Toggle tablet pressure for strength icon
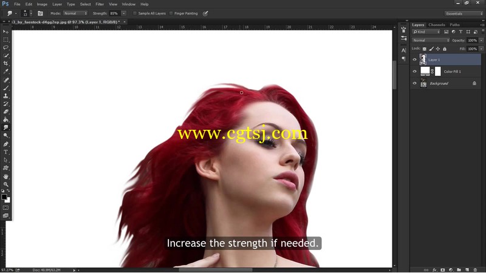This screenshot has height=273, width=486. click(x=205, y=13)
